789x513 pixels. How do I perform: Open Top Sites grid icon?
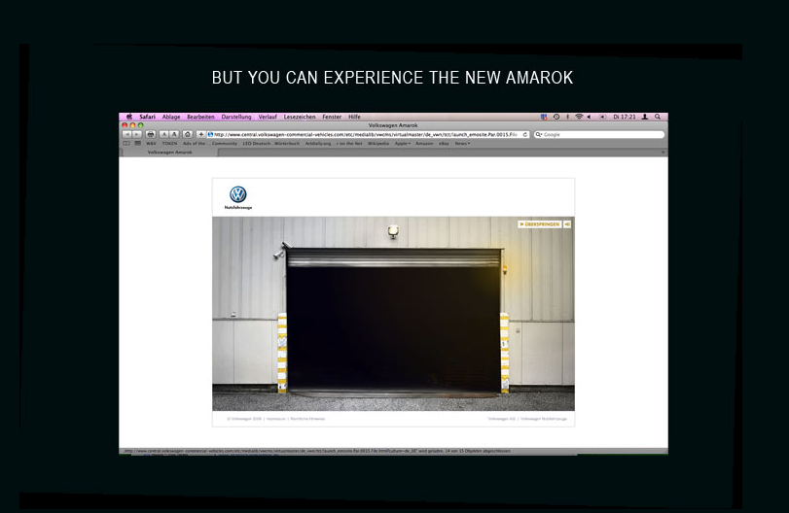138,144
